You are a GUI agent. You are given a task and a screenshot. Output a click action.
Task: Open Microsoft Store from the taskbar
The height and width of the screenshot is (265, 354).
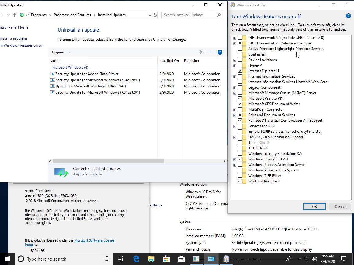(166, 259)
